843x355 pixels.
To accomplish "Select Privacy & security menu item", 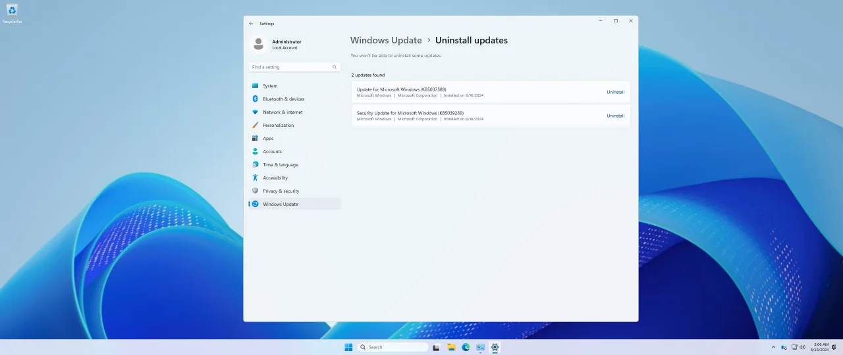I will [294, 191].
